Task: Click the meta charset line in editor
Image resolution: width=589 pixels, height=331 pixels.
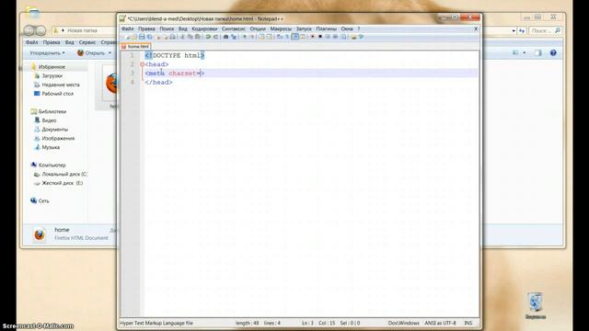Action: 174,74
